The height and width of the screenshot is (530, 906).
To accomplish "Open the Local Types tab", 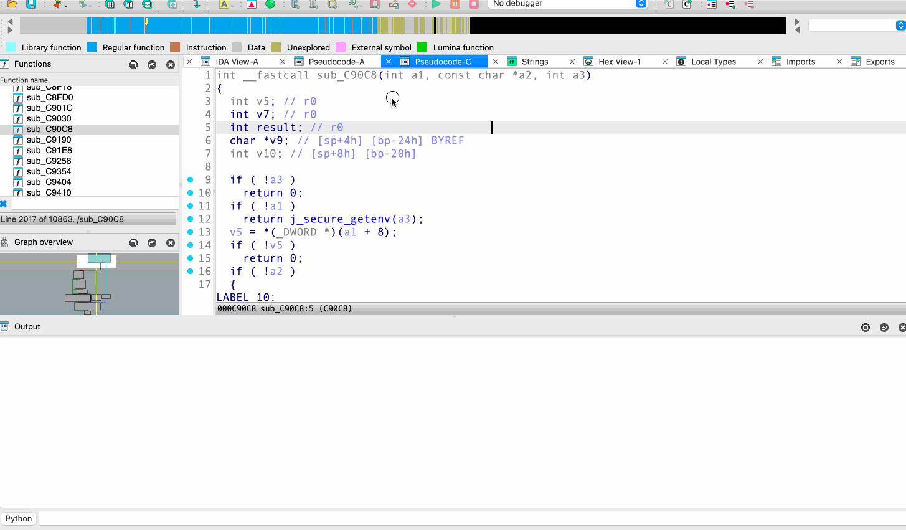I will tap(714, 62).
